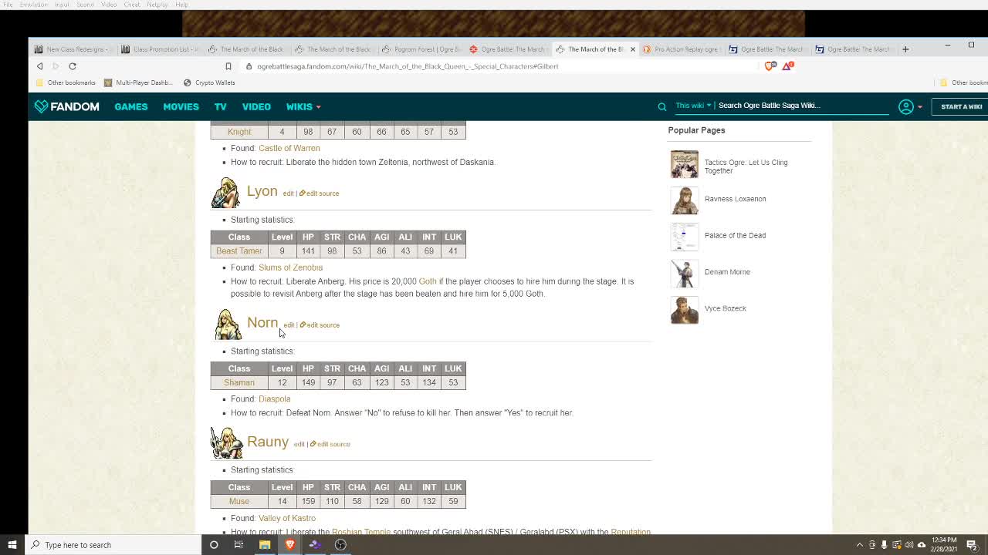
Task: Switch to Pogrom Forest tab
Action: pos(421,49)
